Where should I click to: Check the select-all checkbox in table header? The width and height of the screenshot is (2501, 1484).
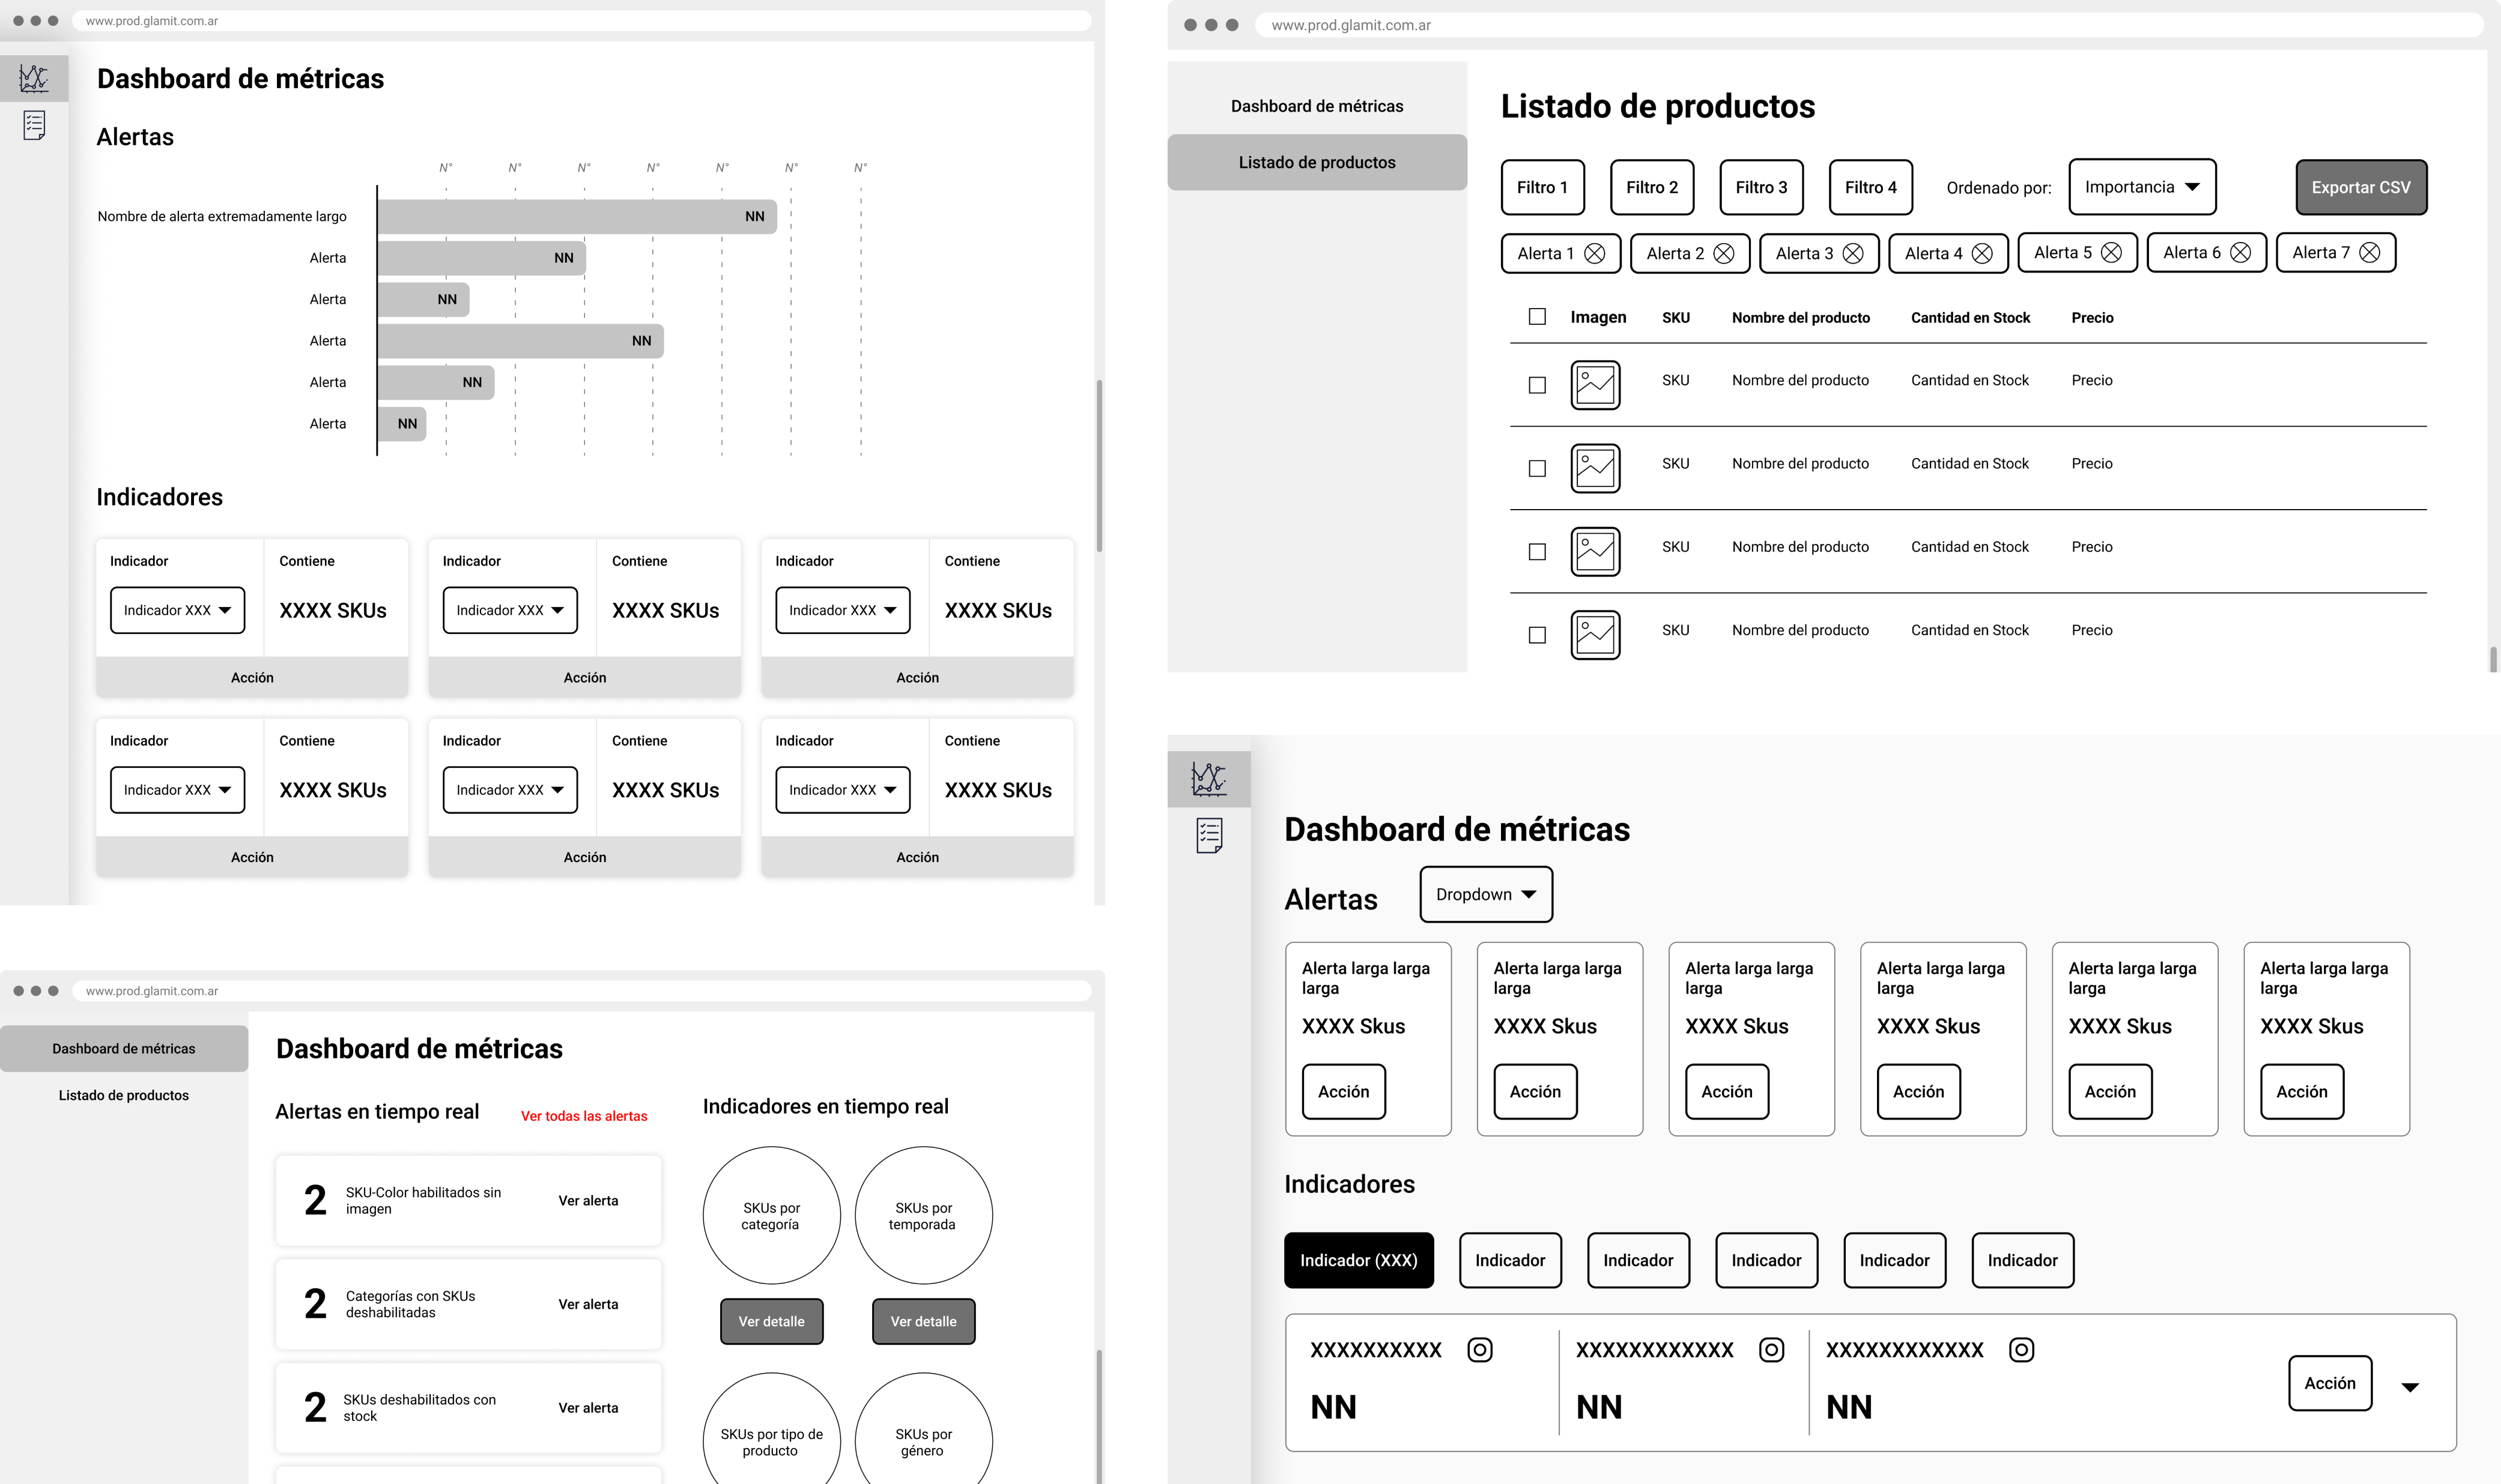(x=1538, y=317)
